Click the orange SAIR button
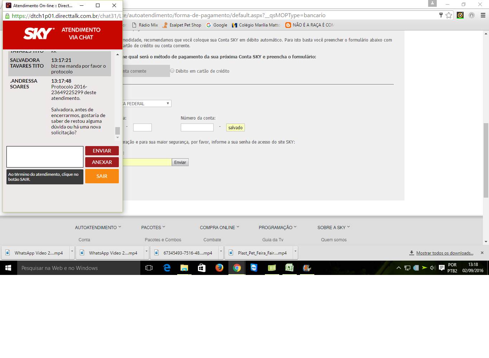This screenshot has height=358, width=489. tap(102, 176)
